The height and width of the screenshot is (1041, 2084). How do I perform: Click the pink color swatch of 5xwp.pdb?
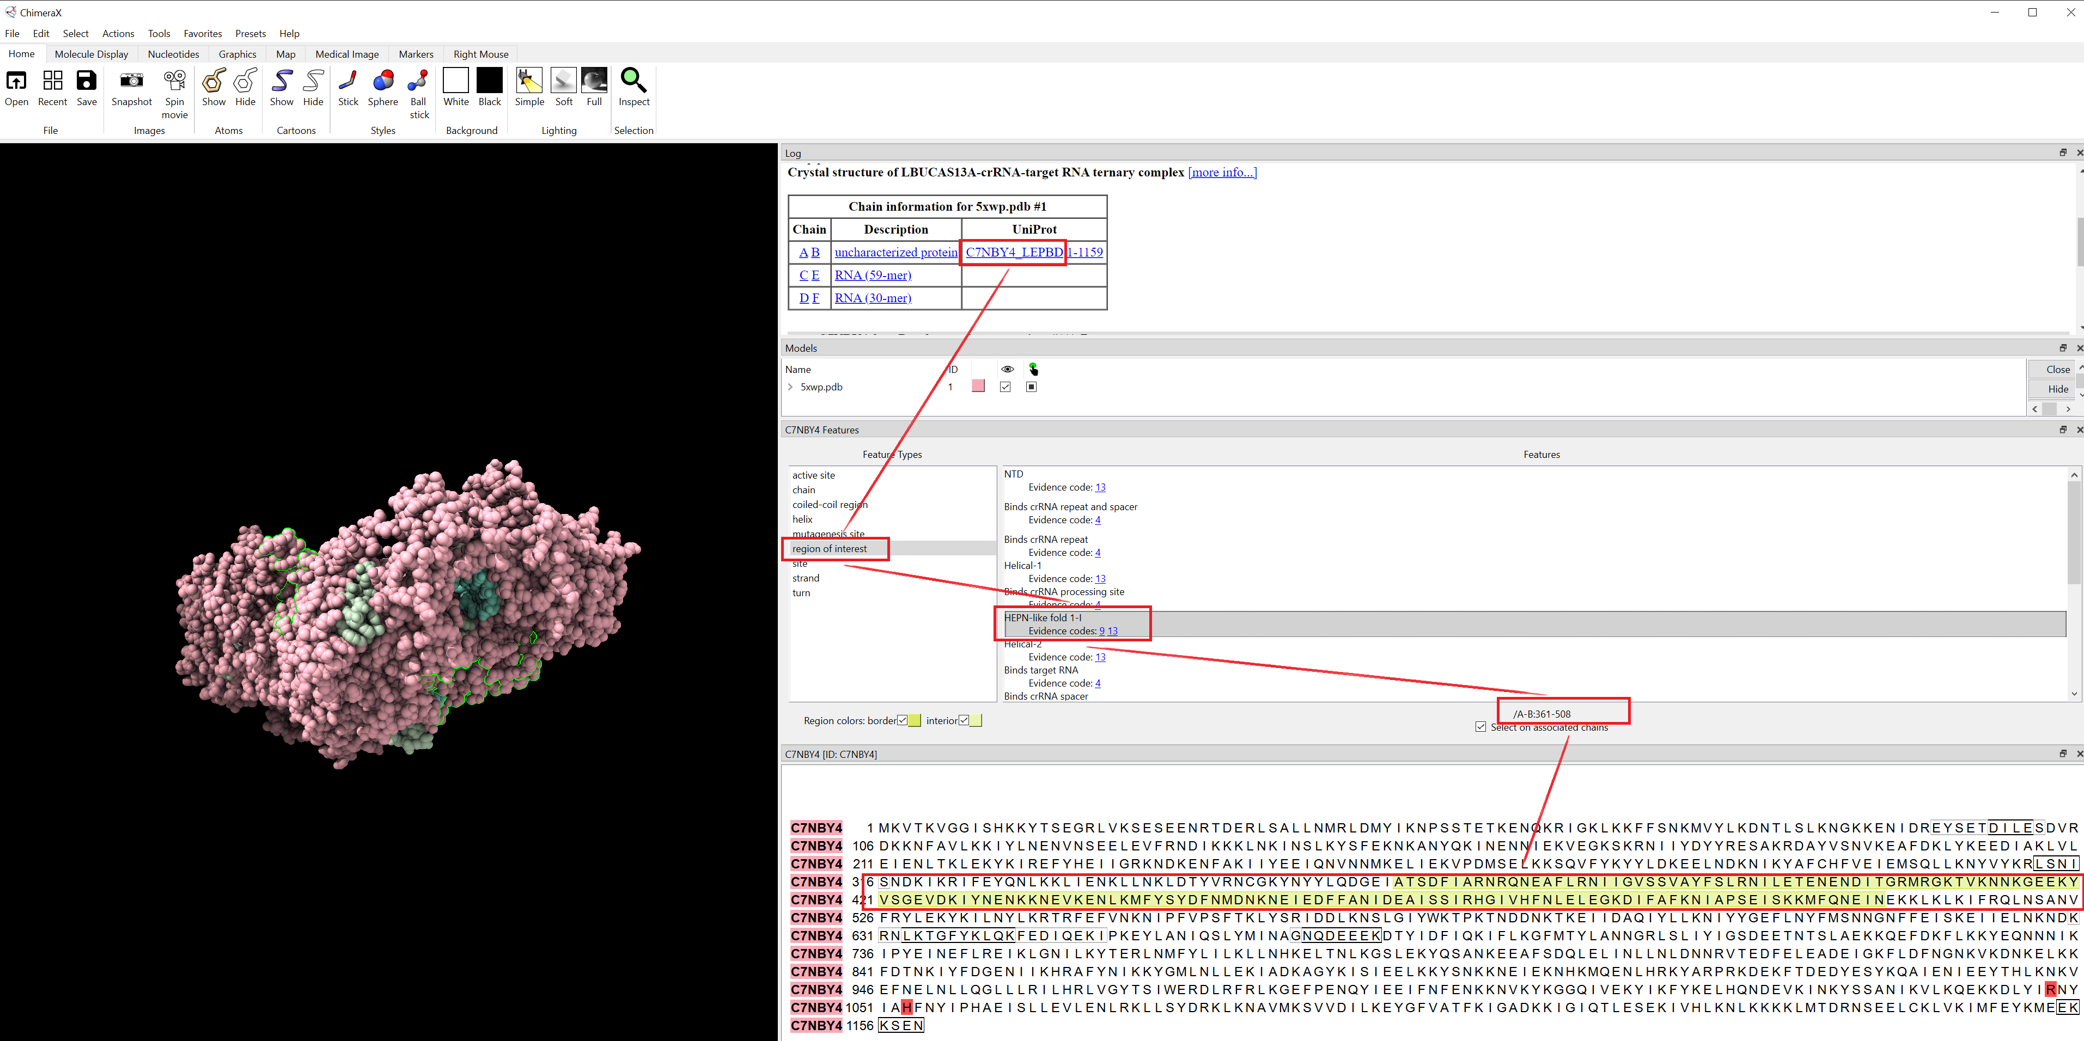[978, 386]
